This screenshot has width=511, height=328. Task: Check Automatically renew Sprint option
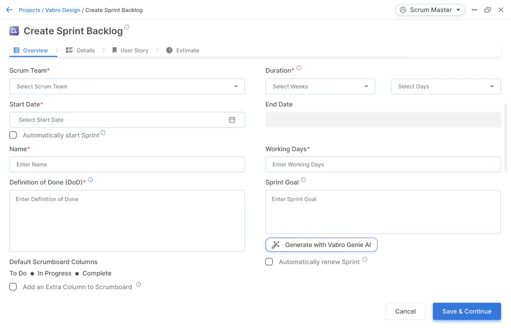[x=269, y=262]
